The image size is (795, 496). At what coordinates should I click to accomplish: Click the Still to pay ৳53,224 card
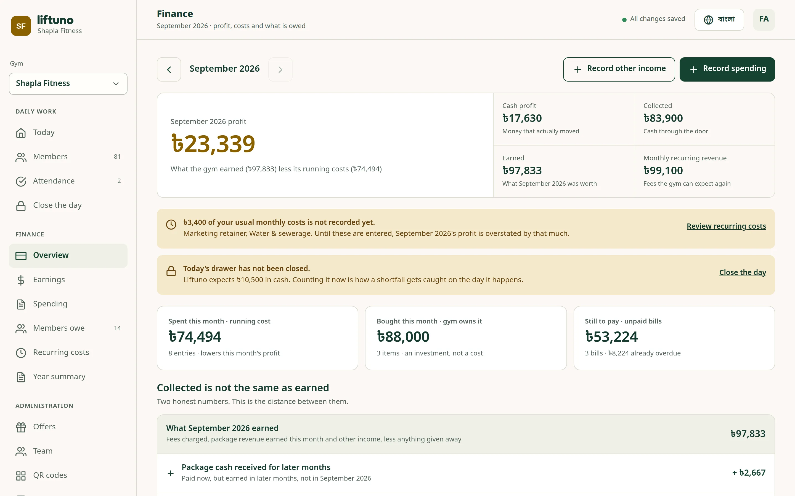point(674,338)
